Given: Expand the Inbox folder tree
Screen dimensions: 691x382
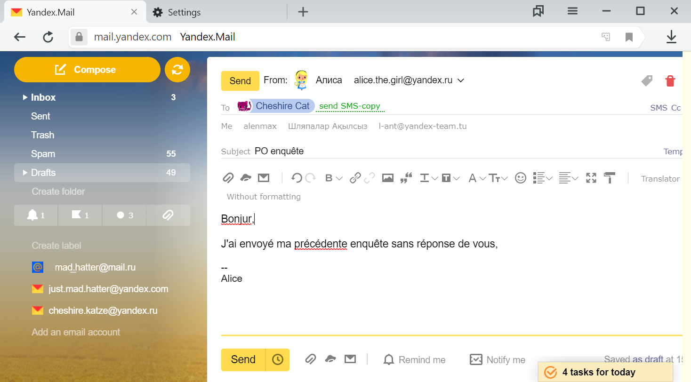Looking at the screenshot, I should click(25, 97).
